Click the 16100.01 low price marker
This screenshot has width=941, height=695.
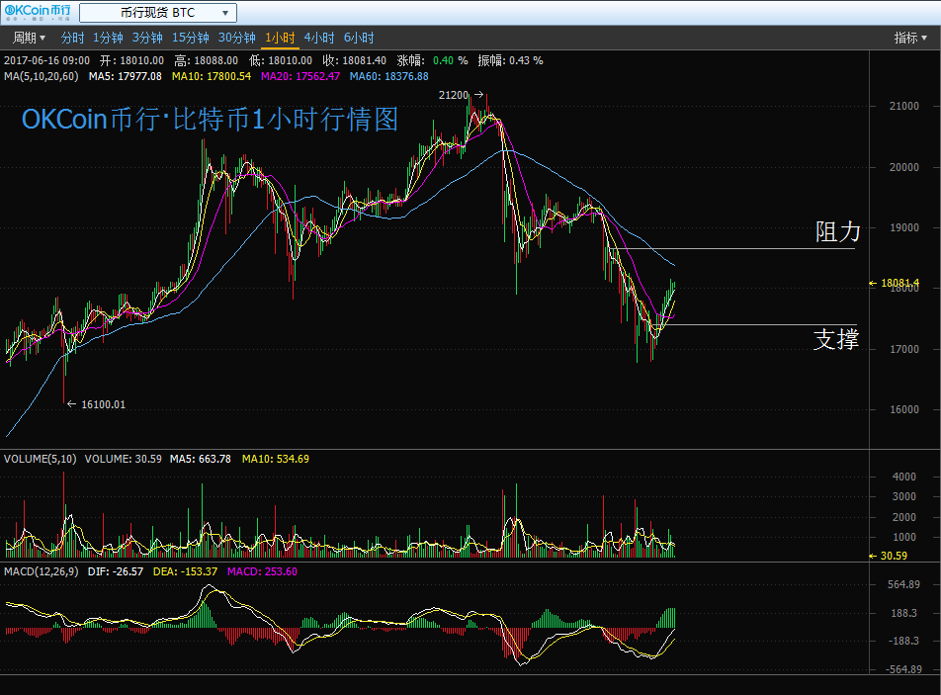tap(103, 404)
